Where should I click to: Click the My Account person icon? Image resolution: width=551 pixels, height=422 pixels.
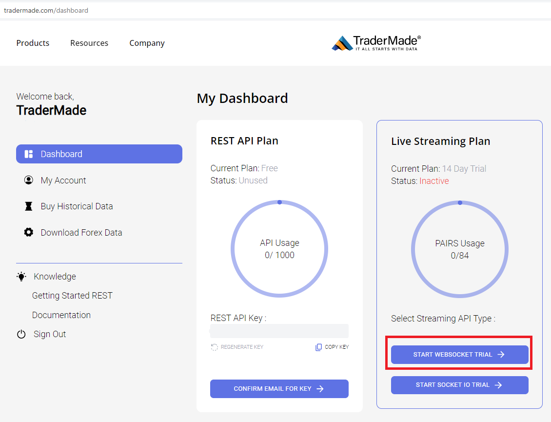pyautogui.click(x=28, y=180)
